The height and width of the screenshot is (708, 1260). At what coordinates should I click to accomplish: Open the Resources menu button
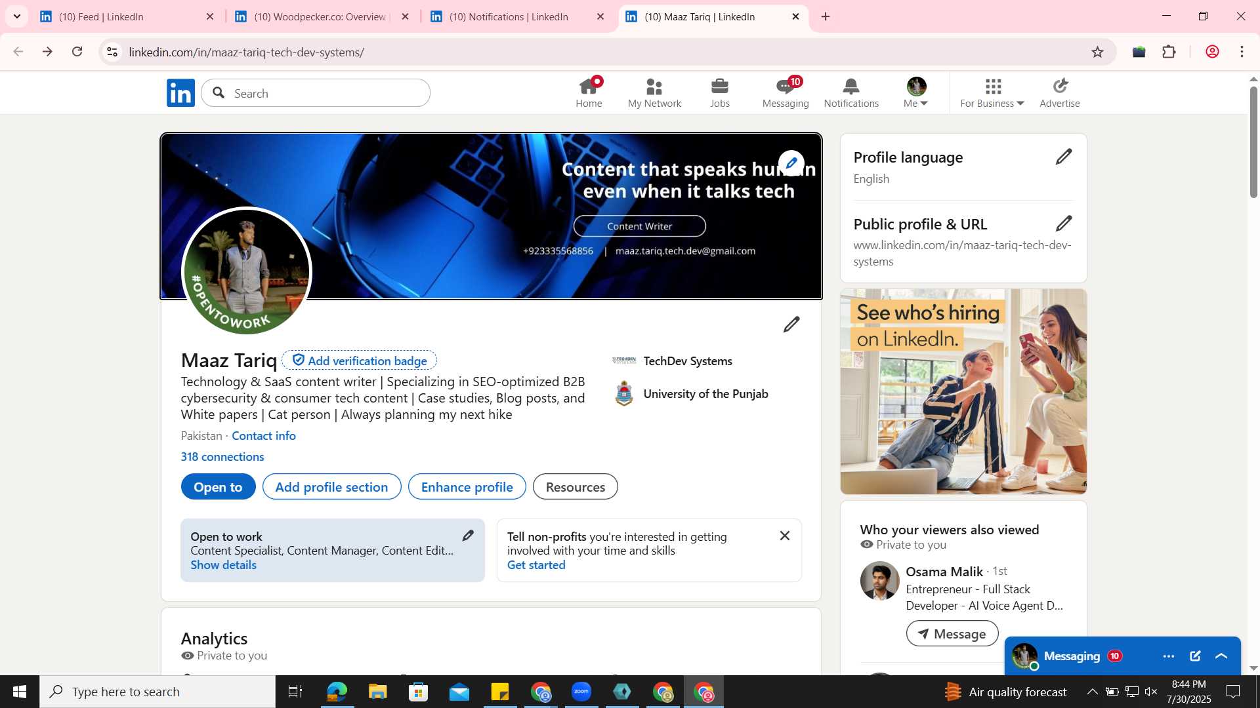(576, 487)
